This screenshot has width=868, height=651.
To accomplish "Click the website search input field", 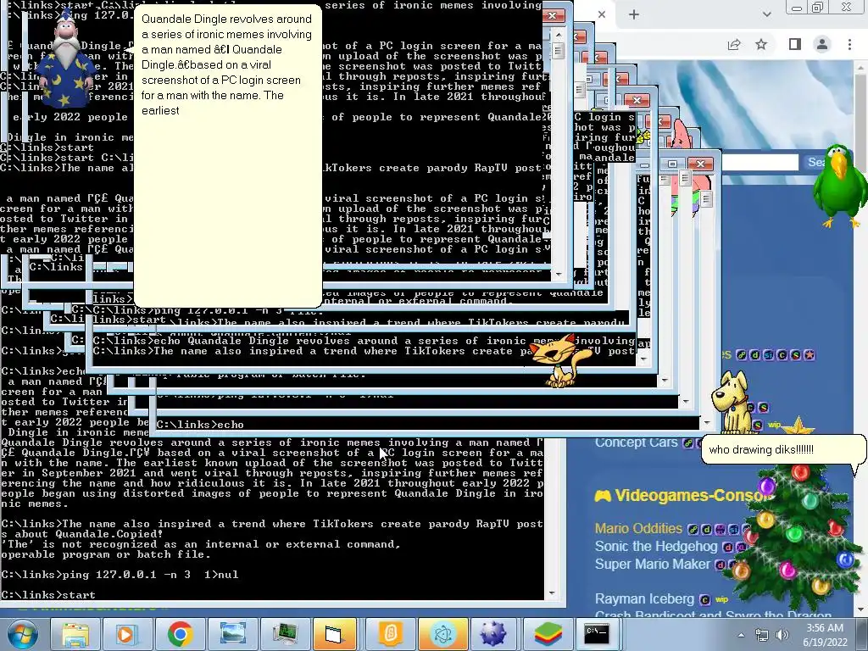I will (759, 162).
